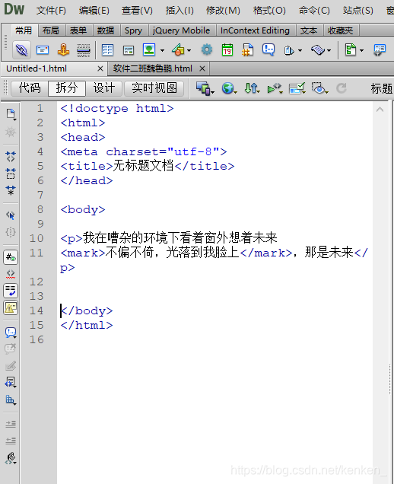Insert a named anchor icon
The image size is (394, 484).
pyautogui.click(x=63, y=49)
